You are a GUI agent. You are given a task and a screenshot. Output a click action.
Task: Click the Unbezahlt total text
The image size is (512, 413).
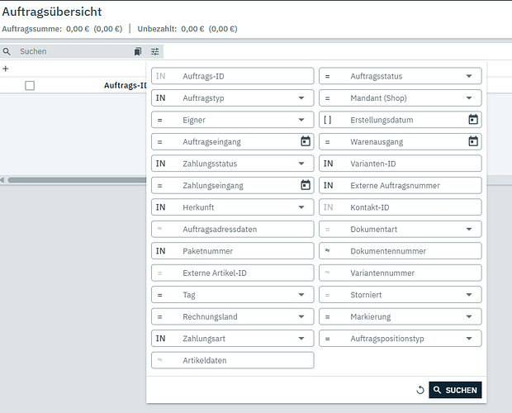coord(187,29)
